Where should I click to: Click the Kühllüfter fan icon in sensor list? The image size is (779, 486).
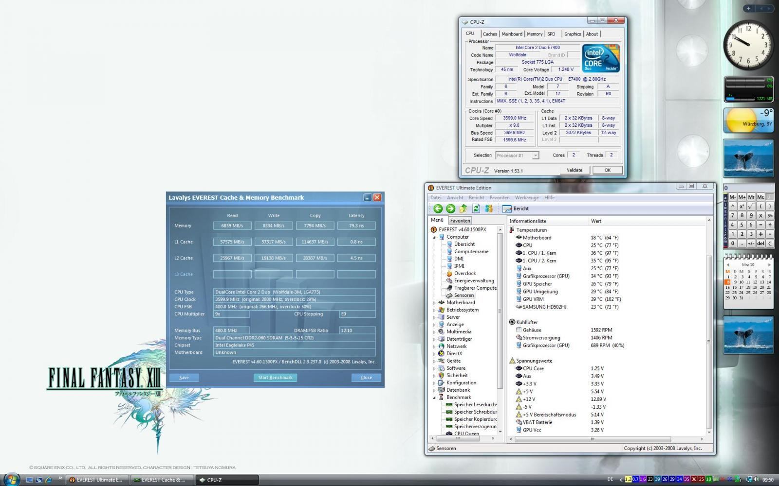[x=512, y=322]
